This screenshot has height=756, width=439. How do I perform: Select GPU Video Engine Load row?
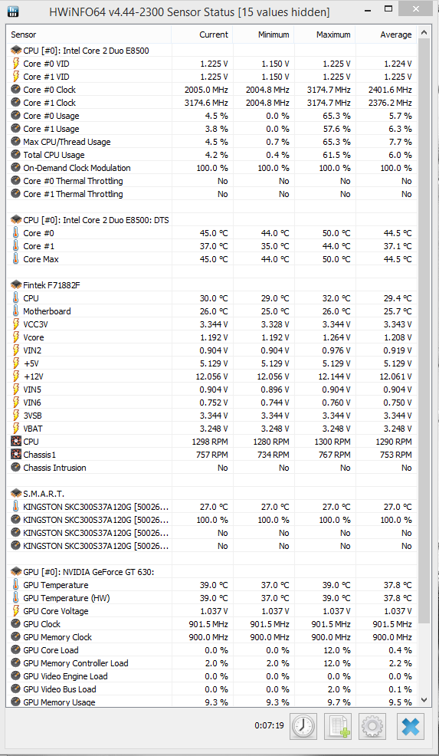click(x=212, y=676)
